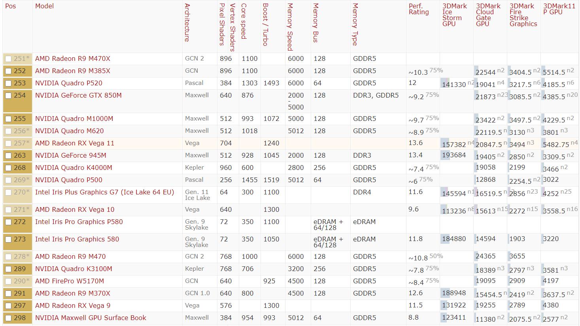Click the NVIDIA Quadro K4000M model name
This screenshot has width=580, height=326.
[x=74, y=168]
